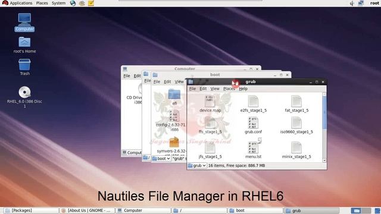Open the View menu in boot window
This screenshot has width=381, height=214.
coord(179,82)
